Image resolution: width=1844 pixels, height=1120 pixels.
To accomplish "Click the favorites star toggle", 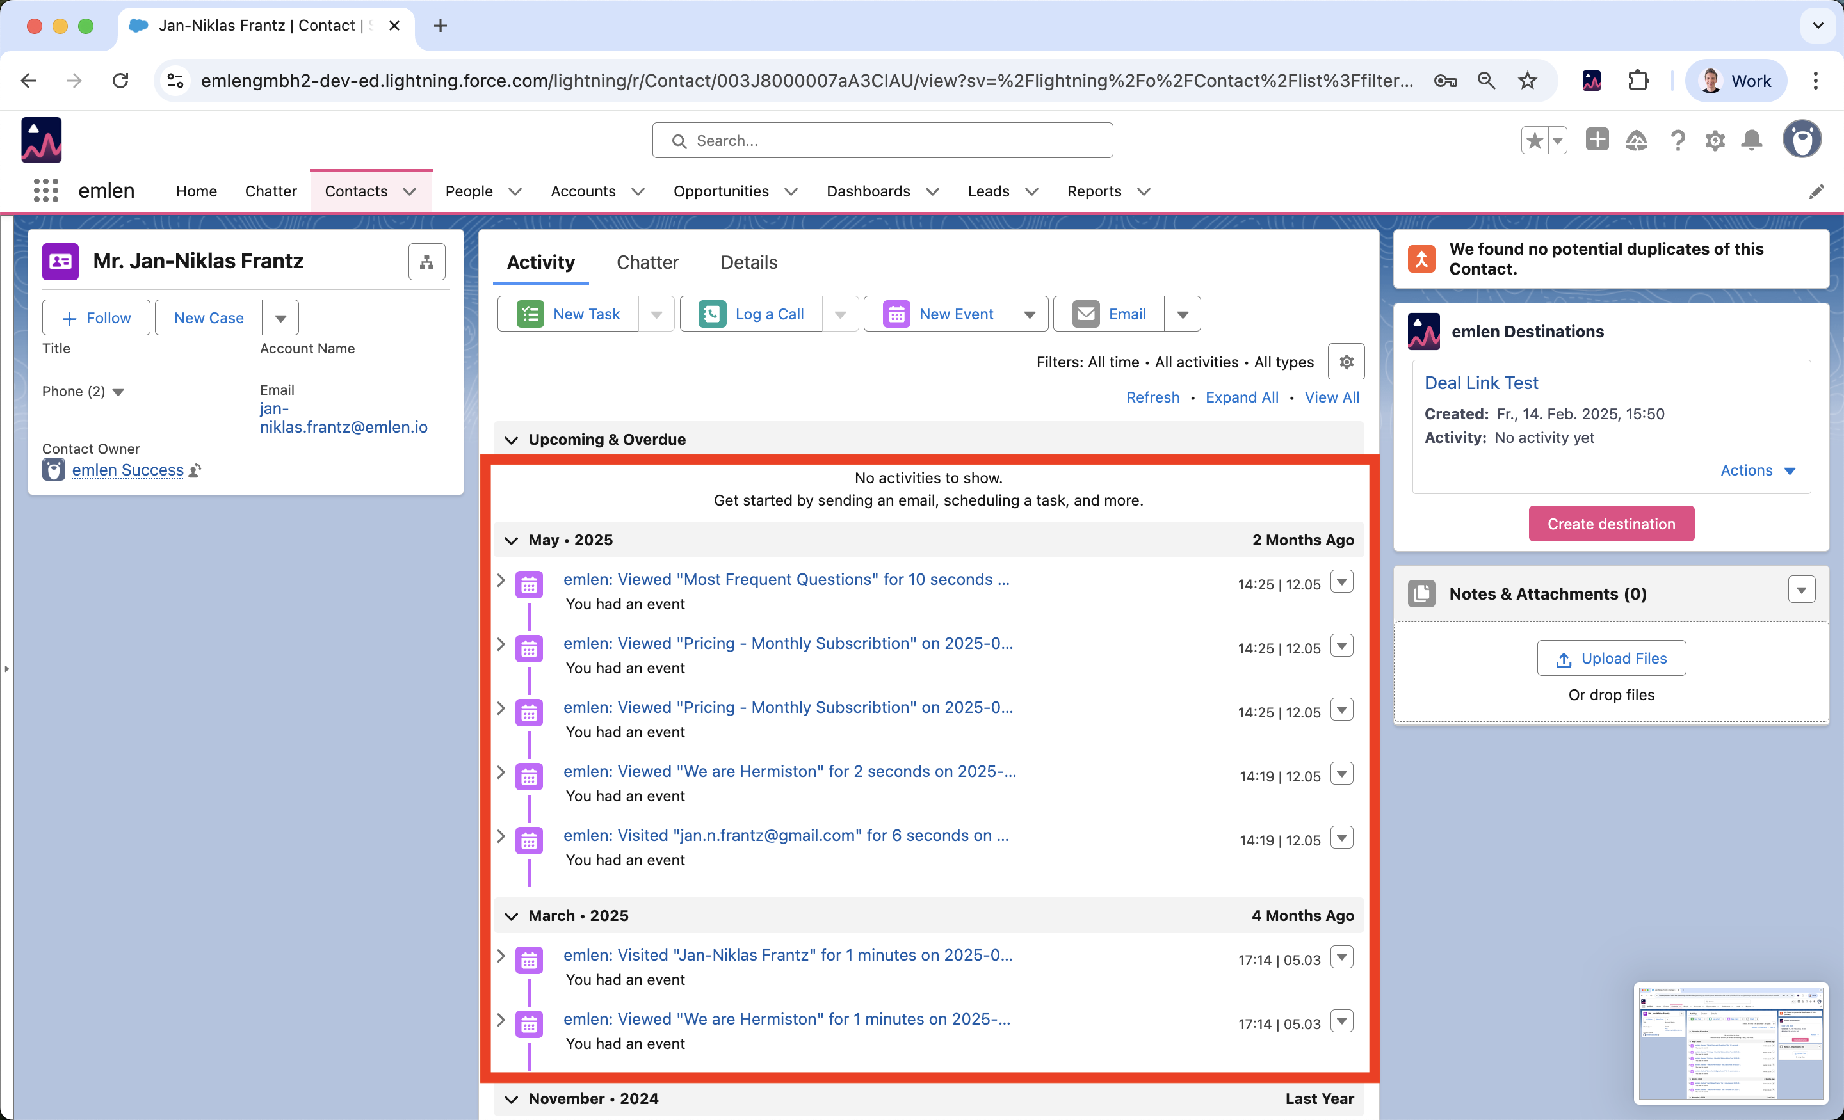I will 1534,141.
